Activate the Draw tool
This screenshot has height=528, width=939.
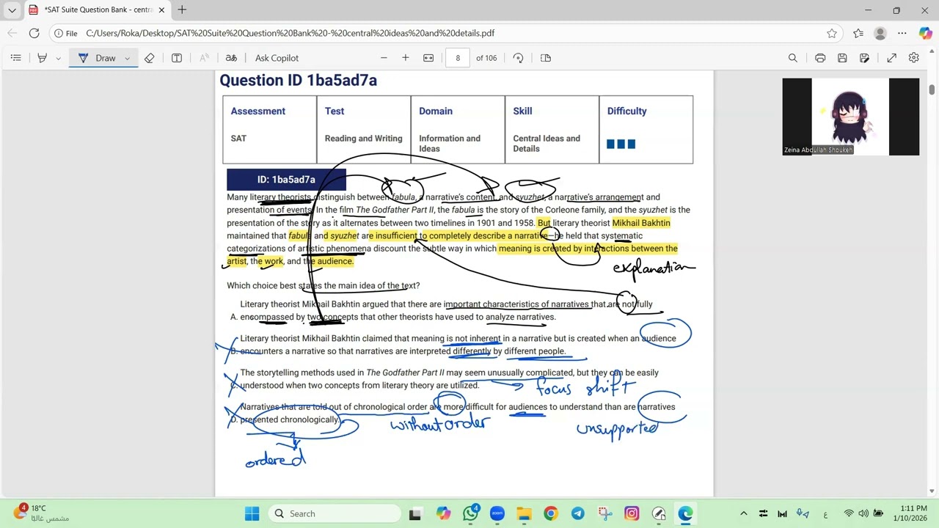coord(97,58)
